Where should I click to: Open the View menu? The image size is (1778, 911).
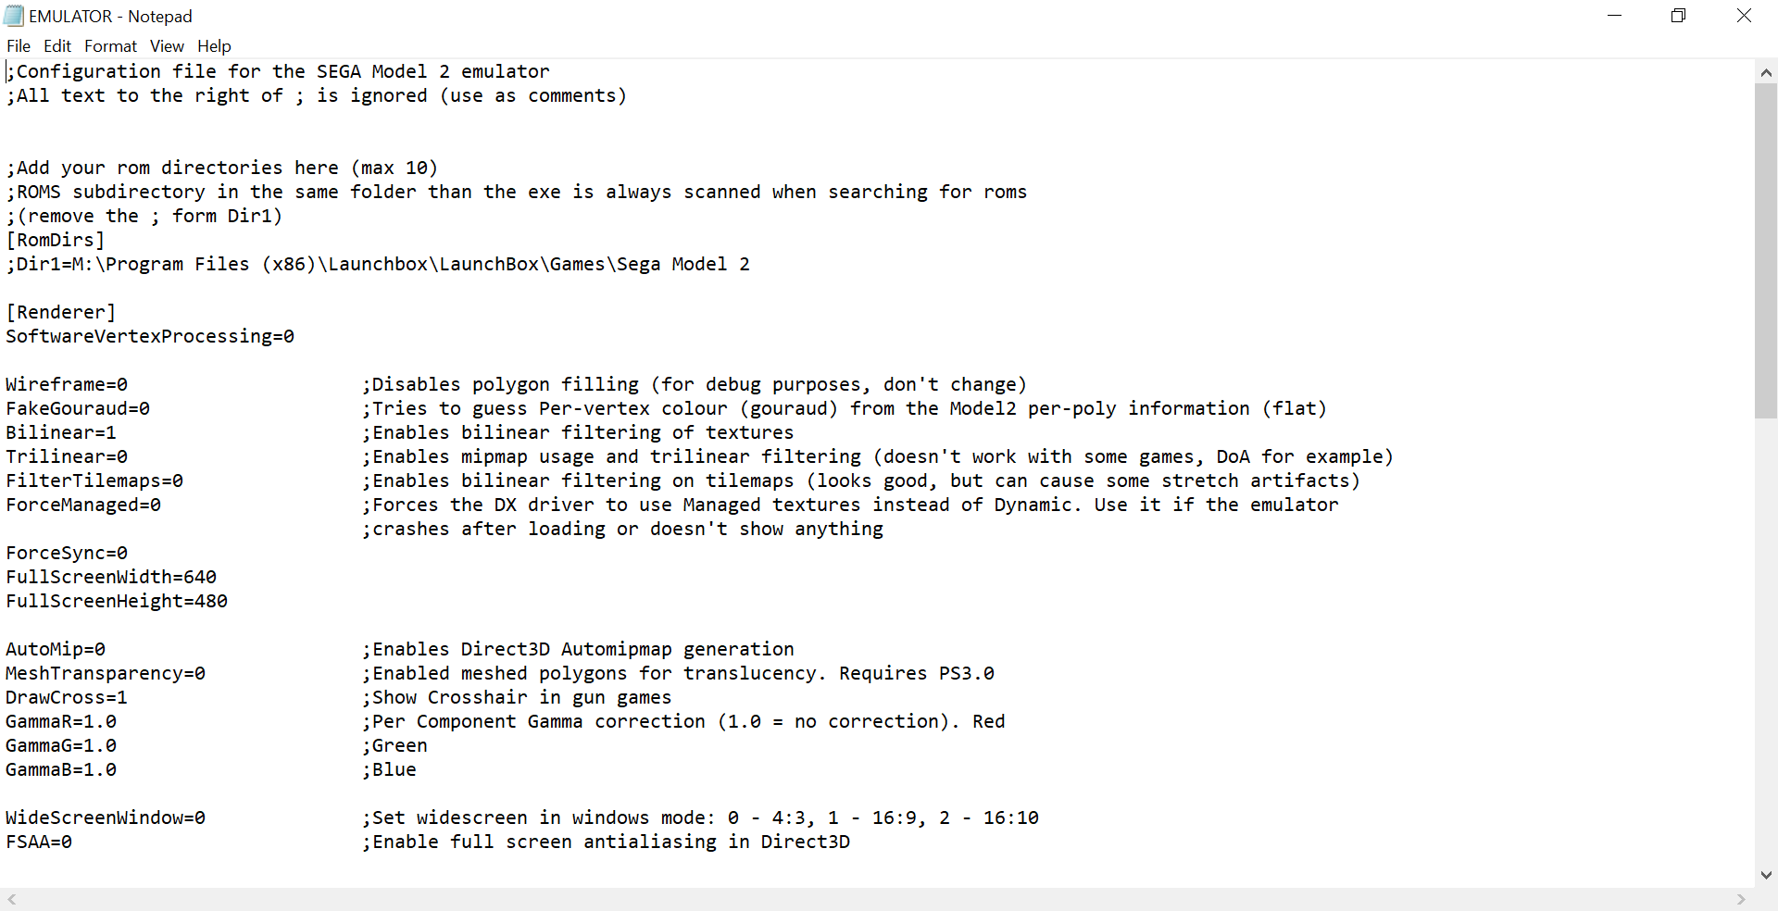coord(167,46)
